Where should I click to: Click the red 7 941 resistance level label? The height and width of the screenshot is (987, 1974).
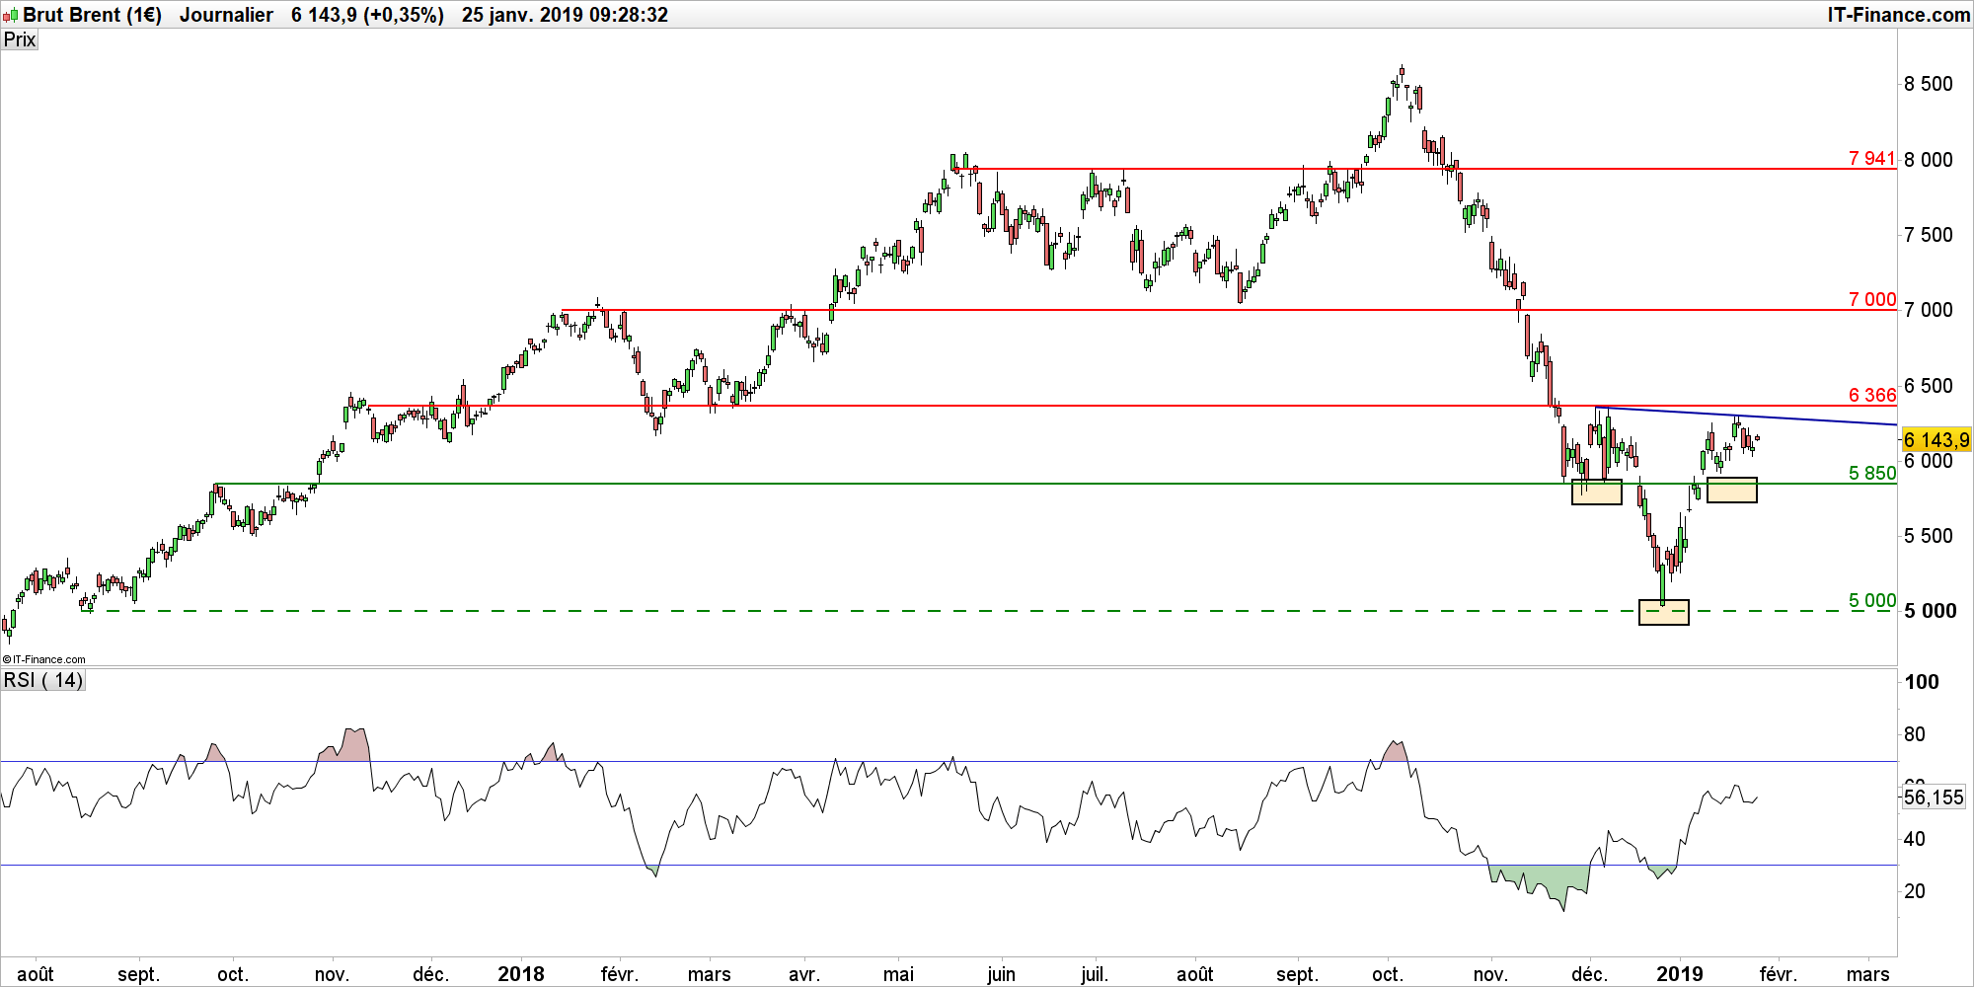pos(1871,158)
